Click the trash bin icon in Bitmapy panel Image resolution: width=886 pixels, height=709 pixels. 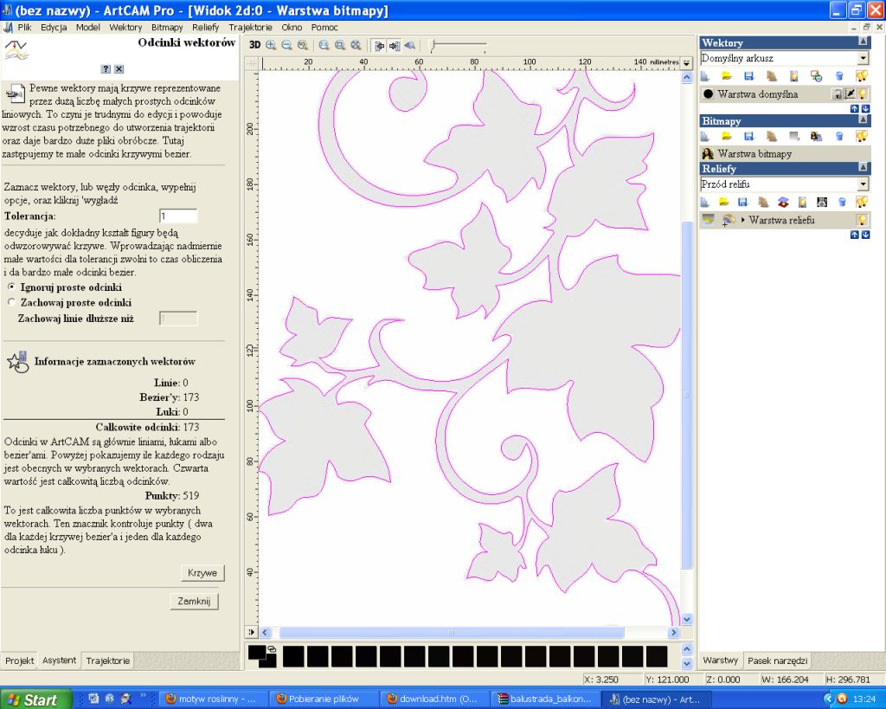tap(839, 136)
